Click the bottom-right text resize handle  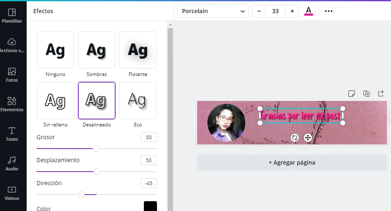click(343, 123)
